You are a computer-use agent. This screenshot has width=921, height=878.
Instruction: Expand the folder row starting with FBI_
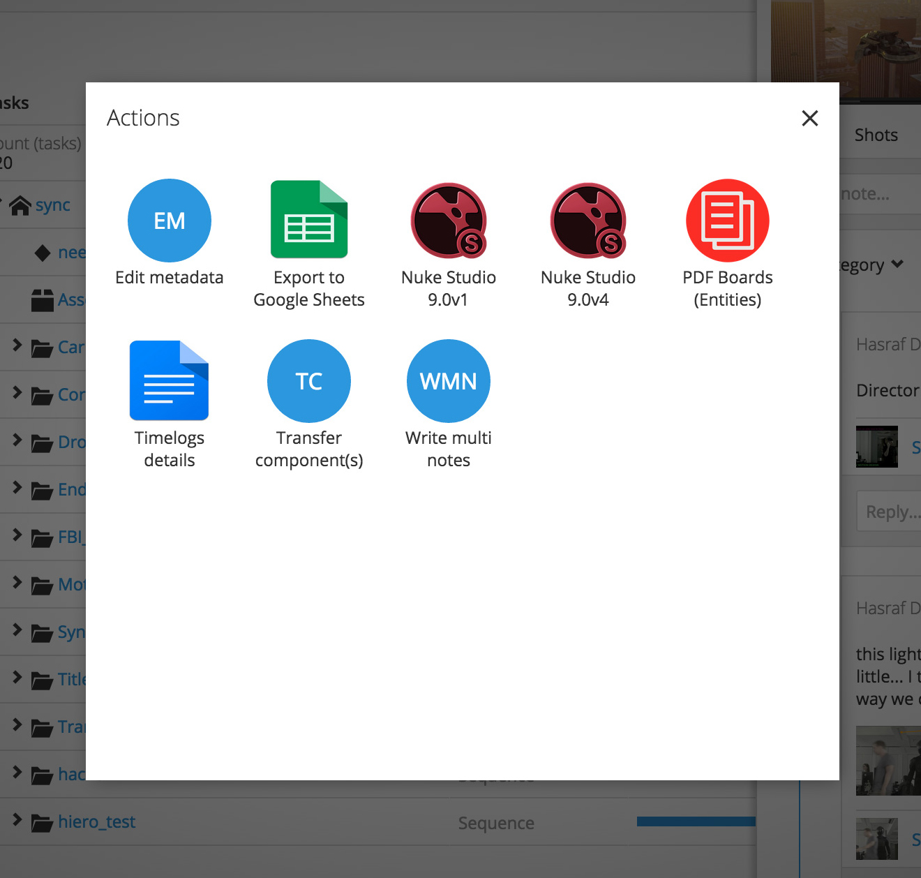click(x=17, y=535)
